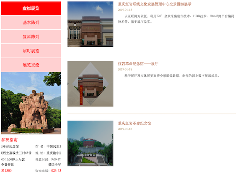The image size is (243, 172).
Task: Open the 红岩革命纪念馆——展厅 article link
Action: 138,64
